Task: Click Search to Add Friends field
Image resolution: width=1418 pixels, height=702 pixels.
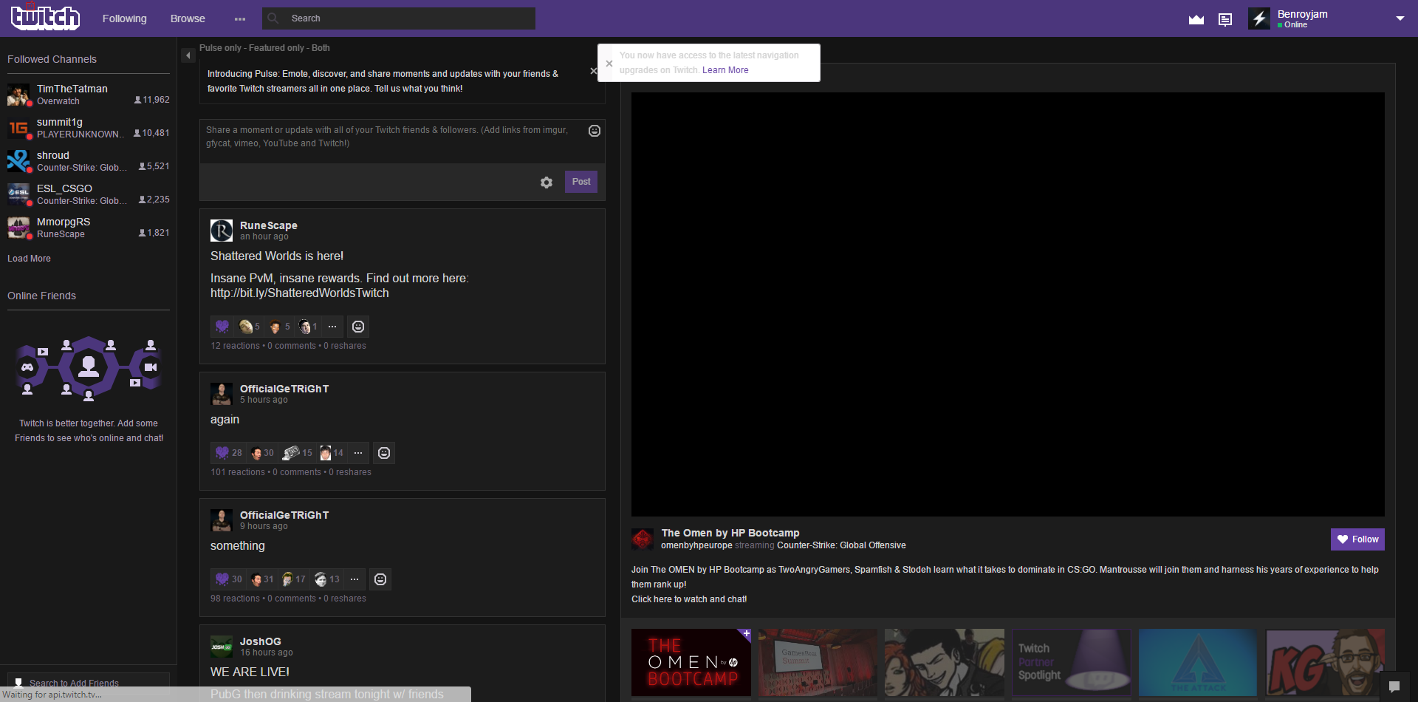Action: [89, 683]
